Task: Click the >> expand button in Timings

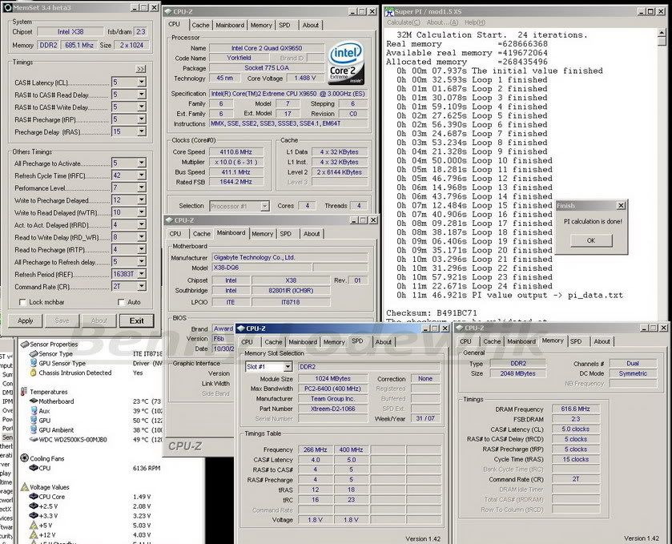Action: [x=140, y=70]
